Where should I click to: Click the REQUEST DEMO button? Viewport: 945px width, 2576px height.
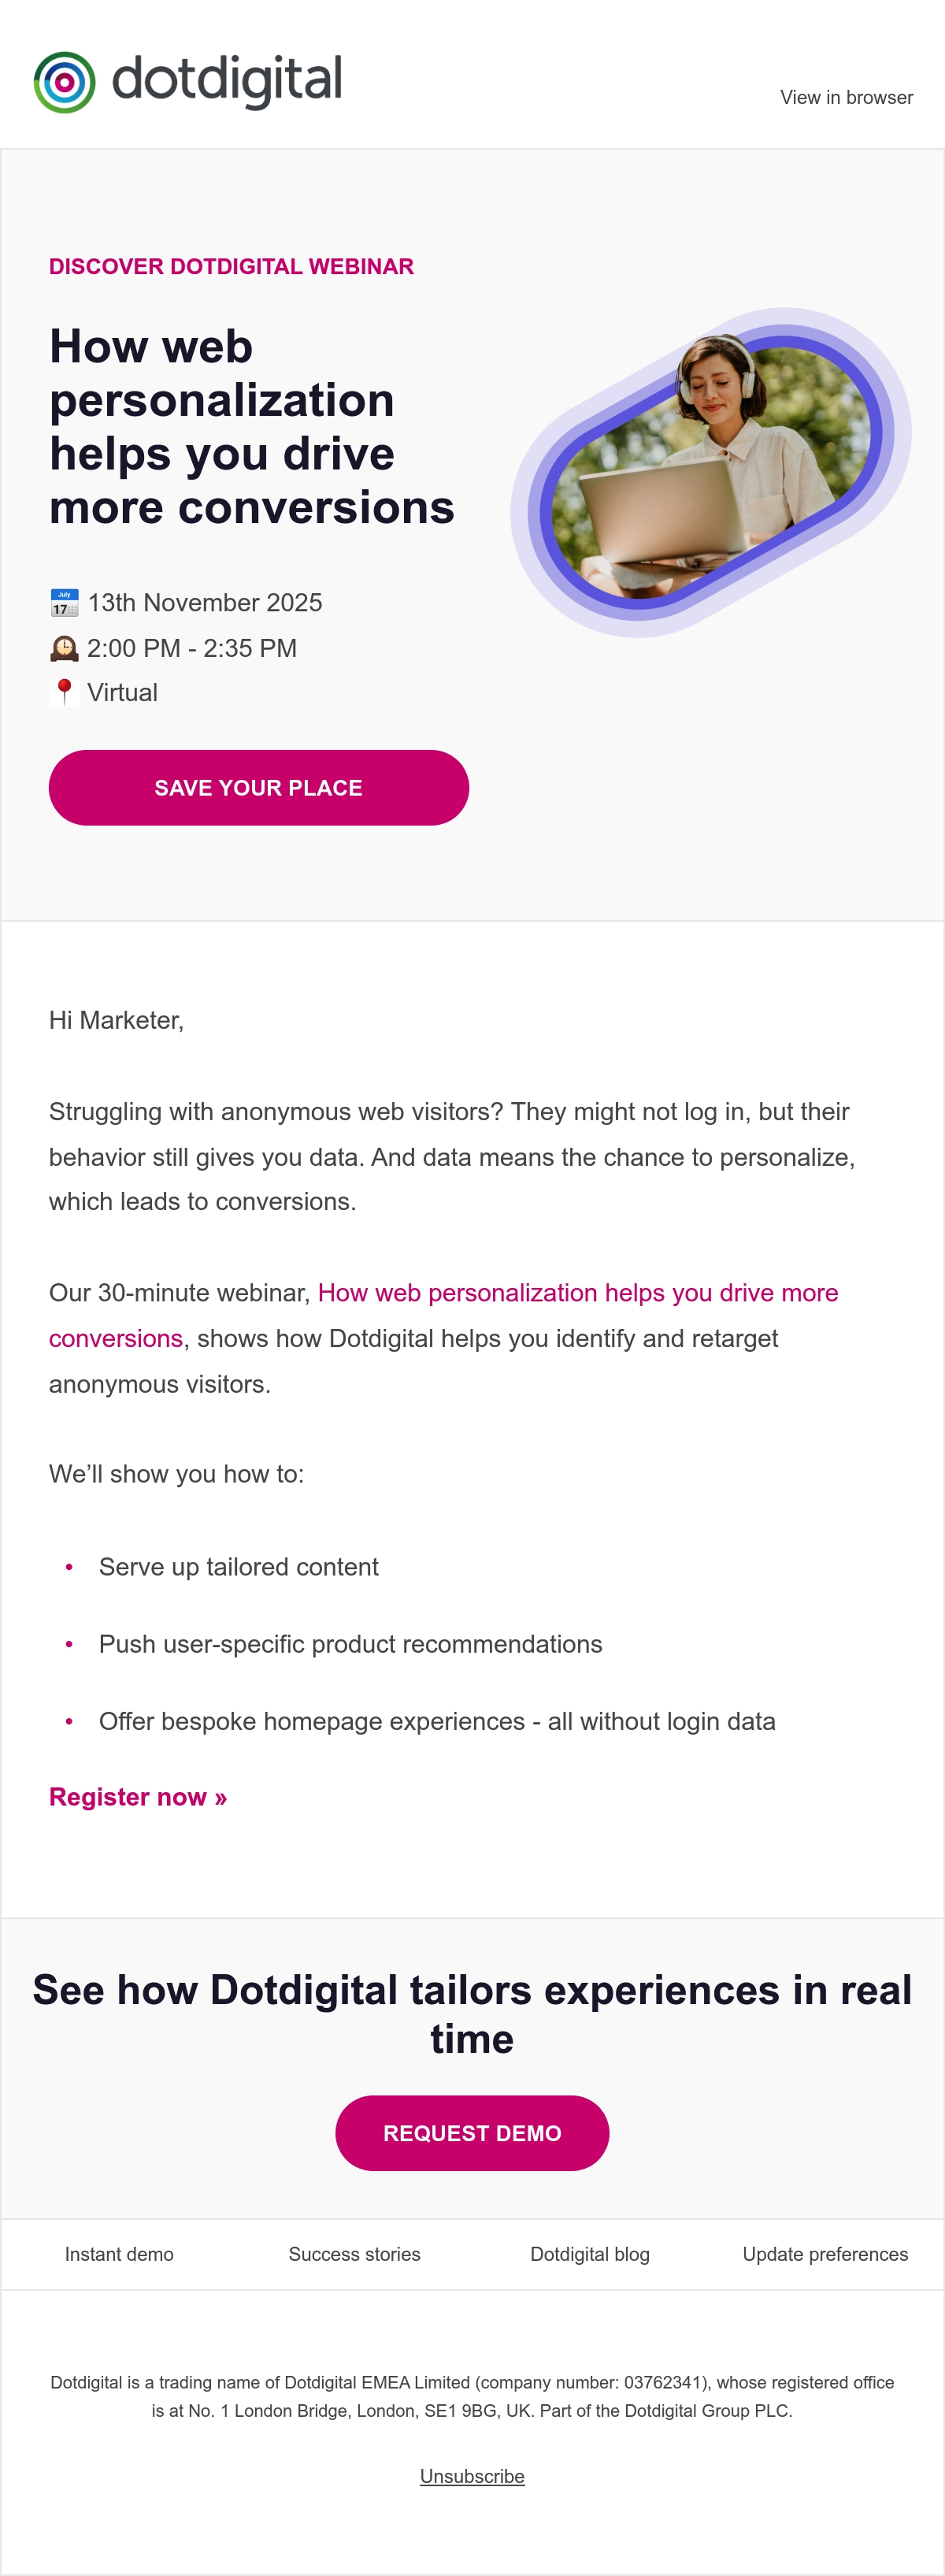tap(472, 2133)
